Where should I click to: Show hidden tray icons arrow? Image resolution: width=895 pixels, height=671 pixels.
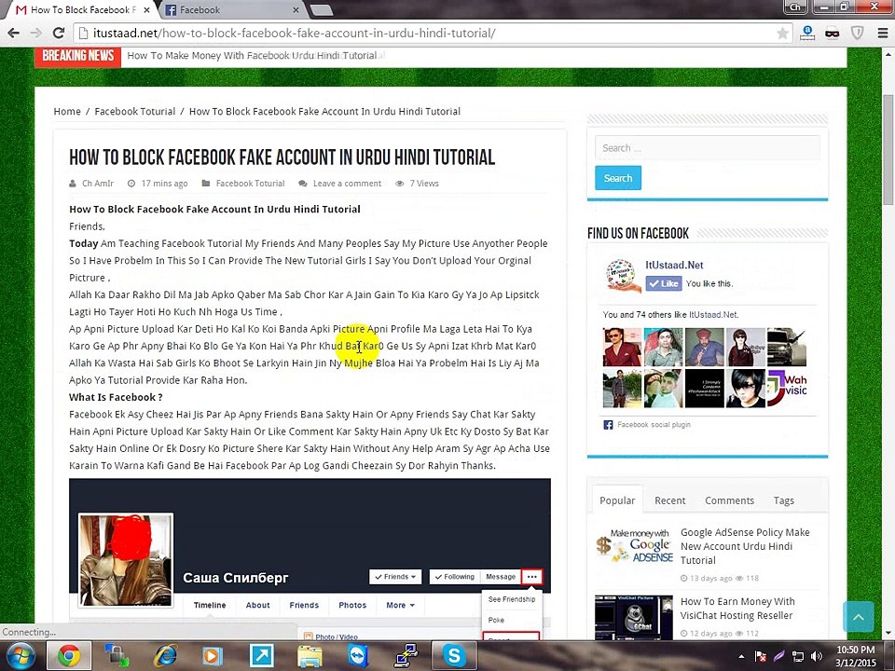741,657
